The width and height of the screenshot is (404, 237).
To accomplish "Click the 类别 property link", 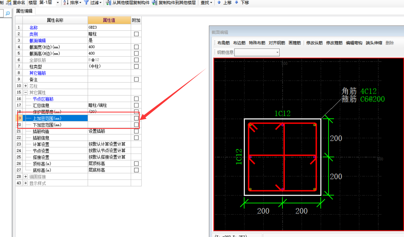I will 34,34.
